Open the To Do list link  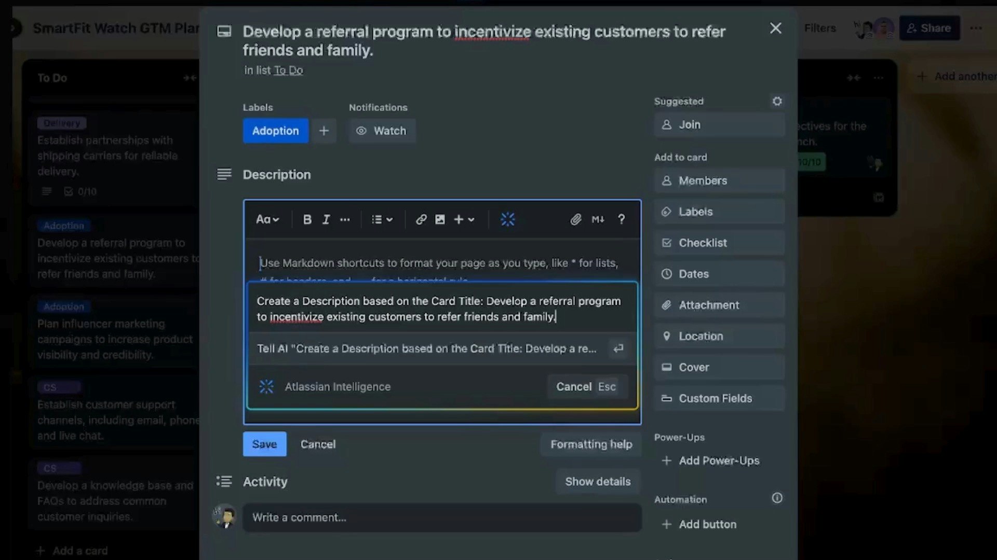click(x=288, y=71)
